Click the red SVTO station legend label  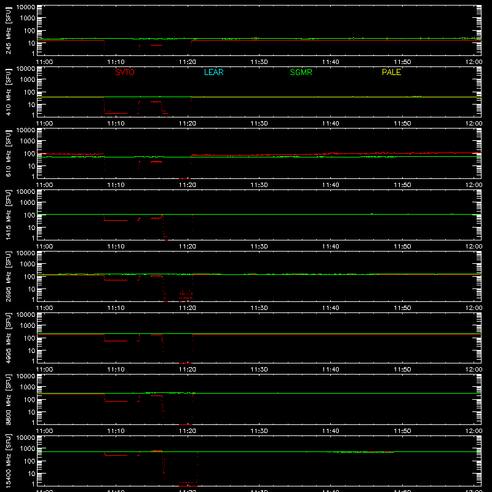[125, 72]
